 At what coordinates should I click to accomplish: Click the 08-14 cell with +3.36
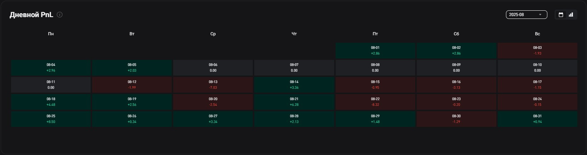294,85
